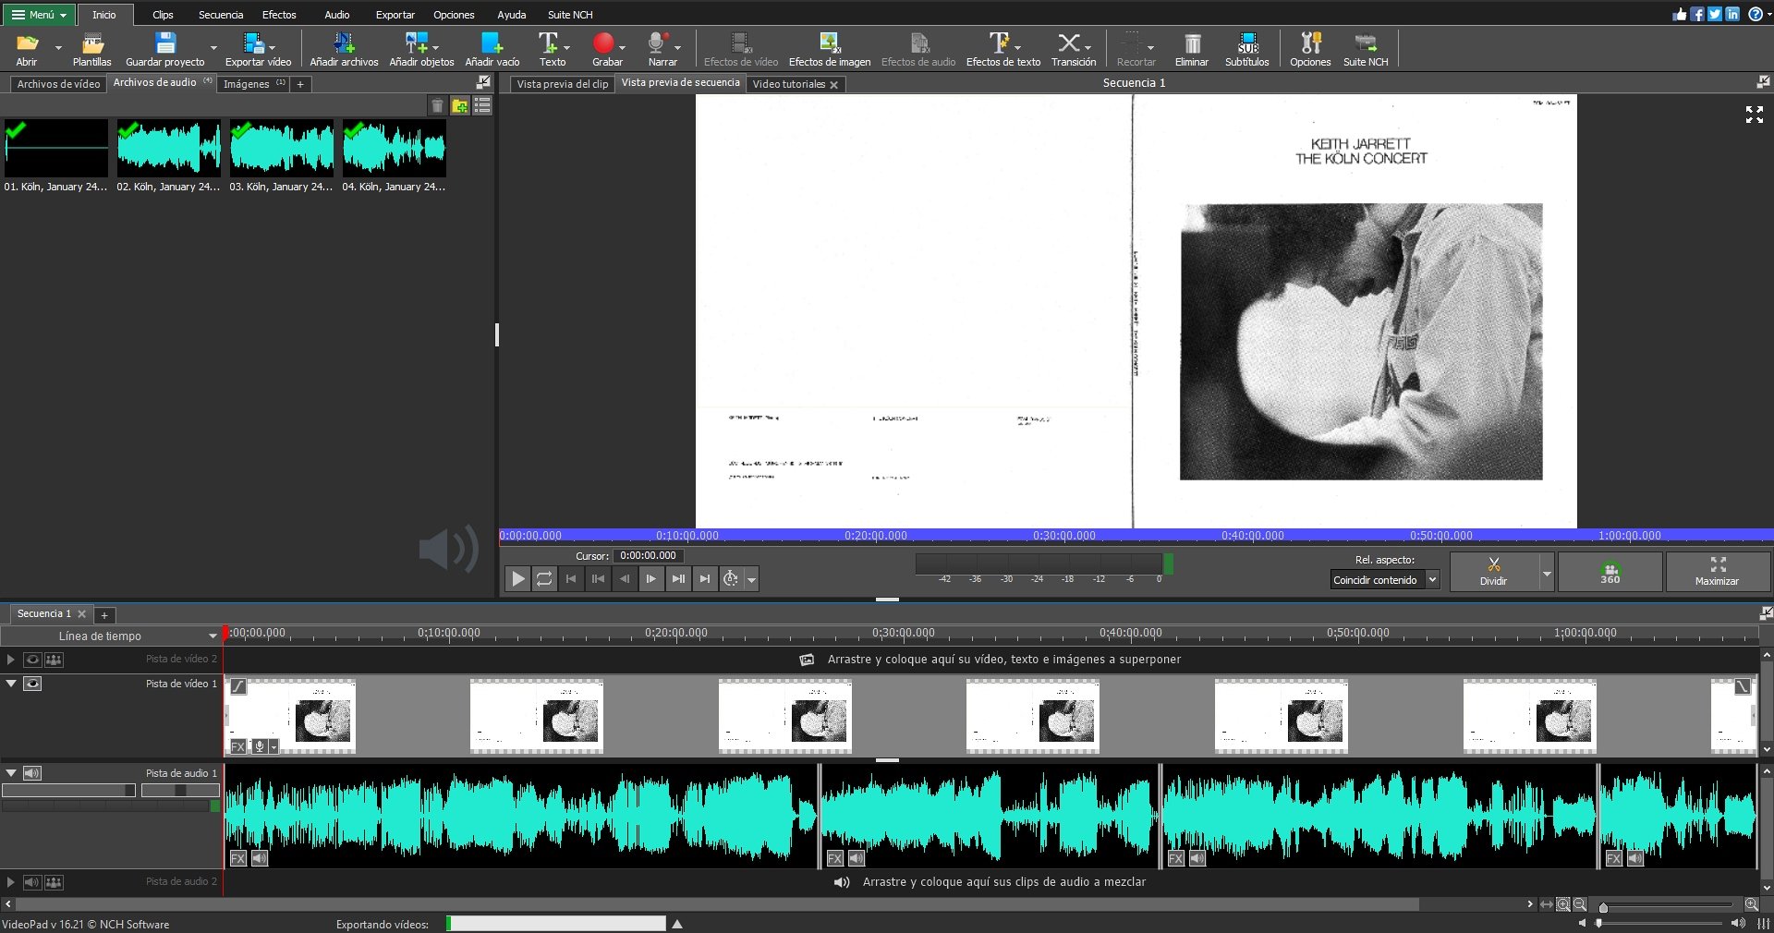The image size is (1774, 933).
Task: Switch to Archivos de vídeo tab
Action: click(58, 84)
